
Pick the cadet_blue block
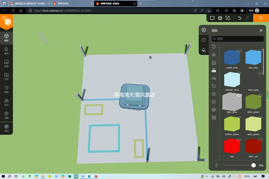[232, 58]
